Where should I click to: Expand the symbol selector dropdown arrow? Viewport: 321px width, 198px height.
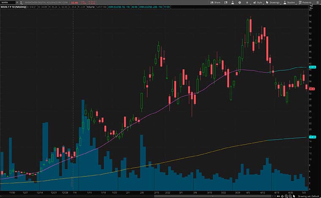coord(17,2)
